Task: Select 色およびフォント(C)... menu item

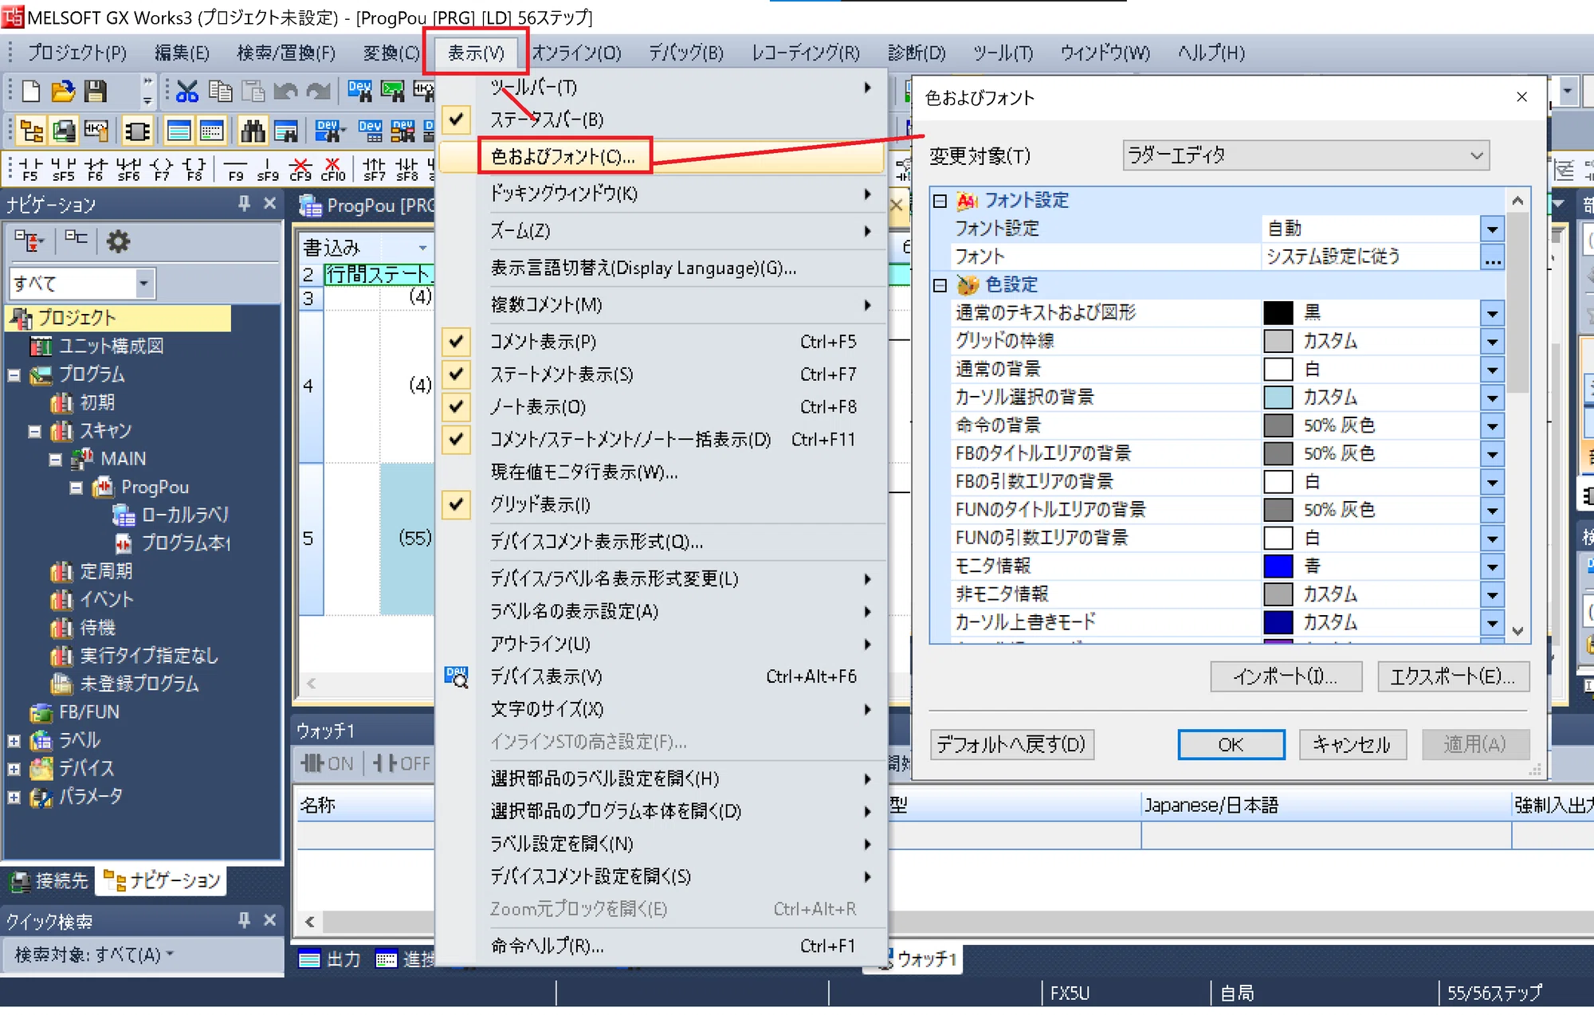Action: pos(662,156)
